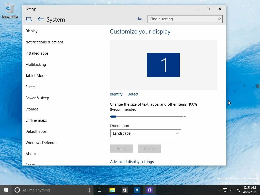Viewport: 260px width, 195px height.
Task: Click the Find a setting search box
Action: (x=185, y=19)
